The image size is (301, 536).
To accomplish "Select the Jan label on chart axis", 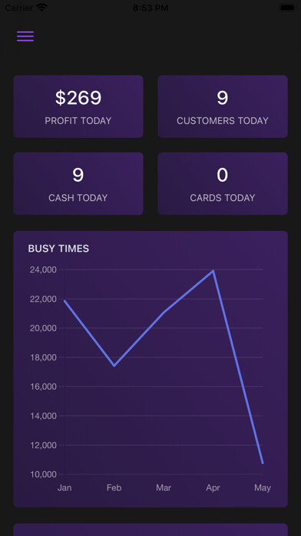I will click(x=64, y=487).
